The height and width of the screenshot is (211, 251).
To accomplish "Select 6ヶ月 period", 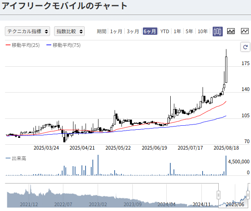I will pos(150,31).
